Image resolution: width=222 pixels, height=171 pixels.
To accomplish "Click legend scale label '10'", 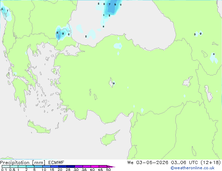I will tap(44, 170).
